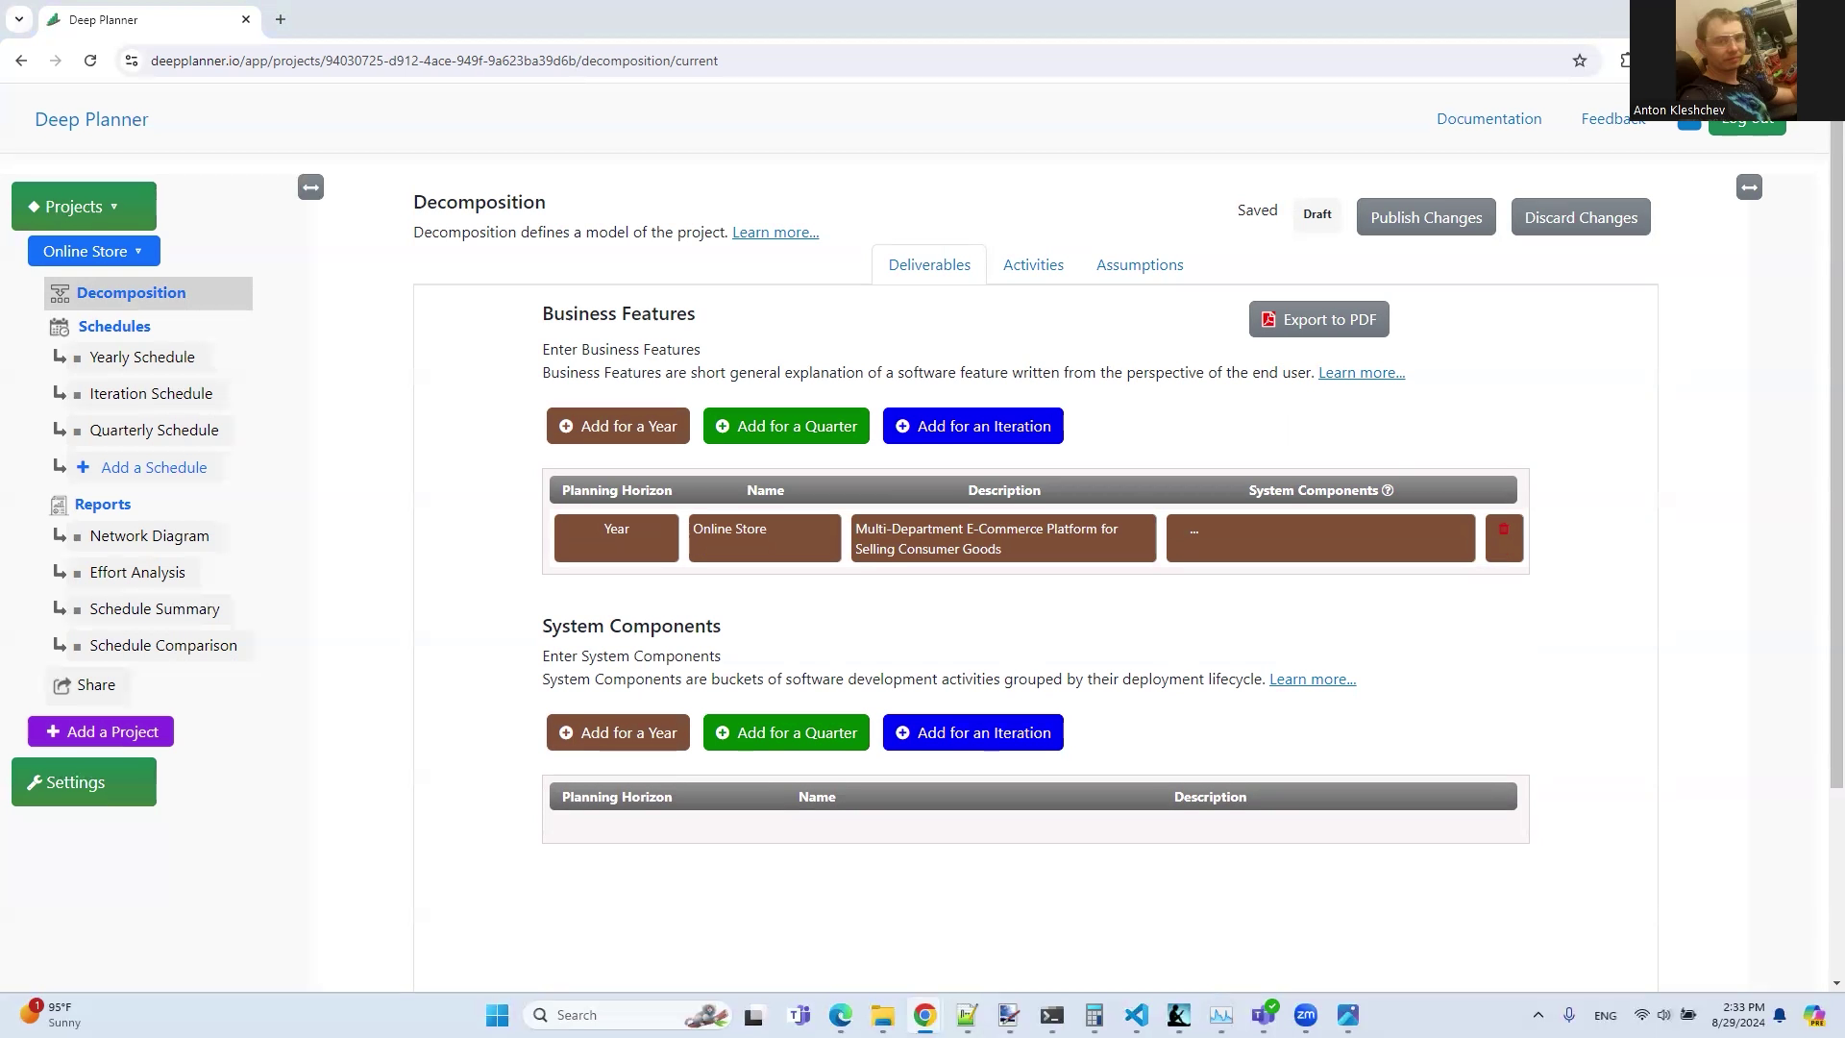
Task: Open Zoom from the taskbar
Action: [1305, 1015]
